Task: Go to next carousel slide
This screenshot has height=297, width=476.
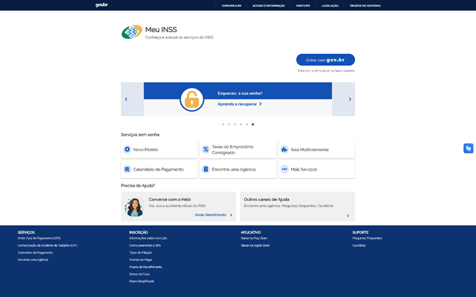Action: [x=350, y=99]
